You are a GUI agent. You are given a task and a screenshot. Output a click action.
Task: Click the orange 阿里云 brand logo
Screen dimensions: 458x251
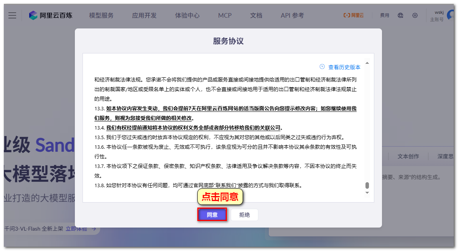pos(353,15)
